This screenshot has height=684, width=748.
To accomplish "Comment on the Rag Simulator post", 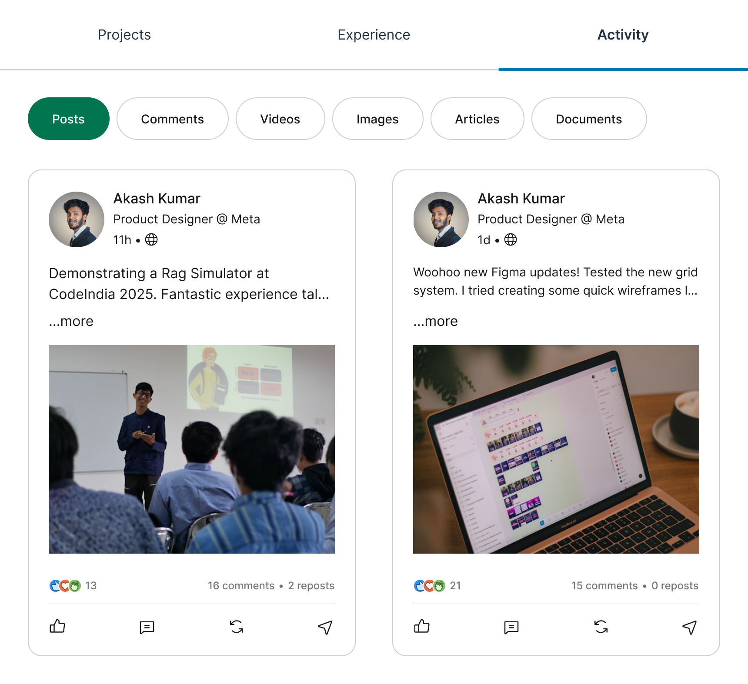I will (x=147, y=627).
